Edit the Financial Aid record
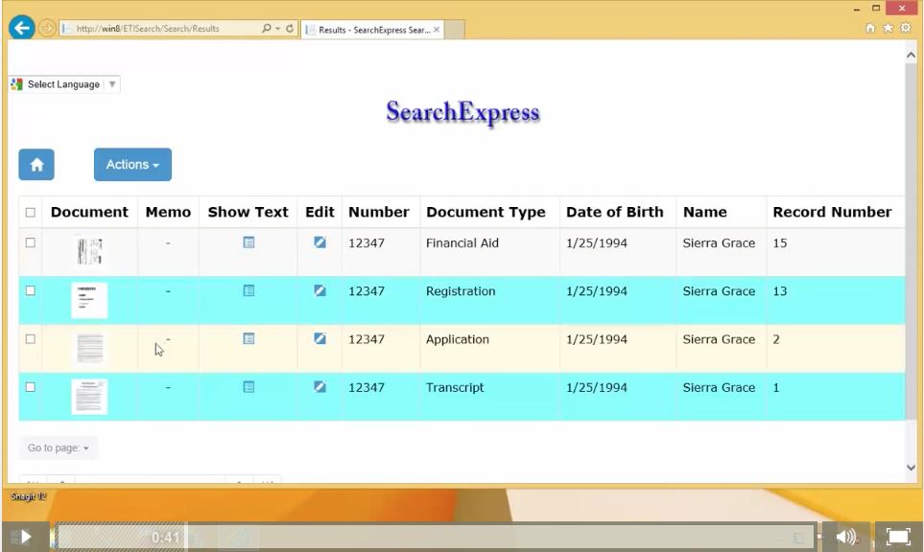 320,242
